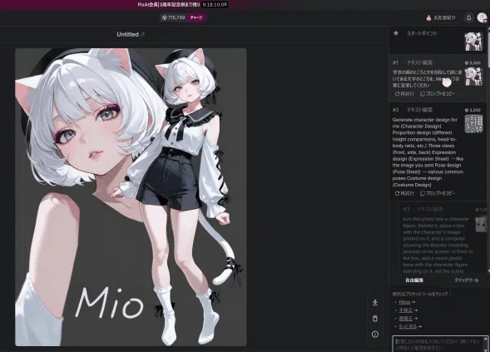Click 再試行 retry on step #2
490x352 pixels.
[404, 194]
